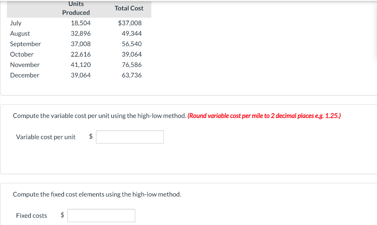Click the Total Cost column header
Viewport: 377px width, 225px height.
point(129,8)
